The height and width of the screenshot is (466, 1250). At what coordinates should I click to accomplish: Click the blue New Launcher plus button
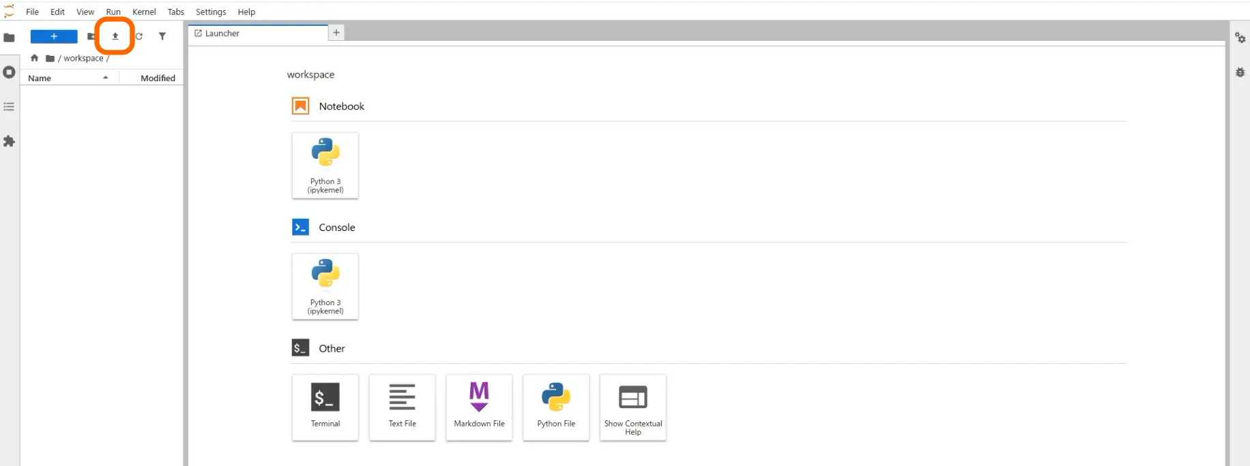coord(54,36)
